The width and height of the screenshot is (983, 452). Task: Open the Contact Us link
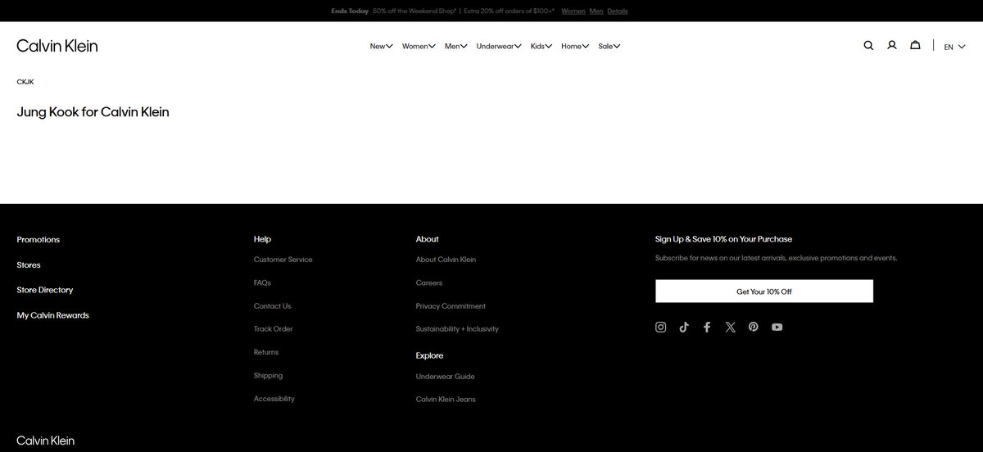(x=273, y=306)
